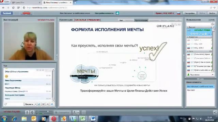Go back with browser back arrow
The width and height of the screenshot is (218, 122).
pos(3,8)
